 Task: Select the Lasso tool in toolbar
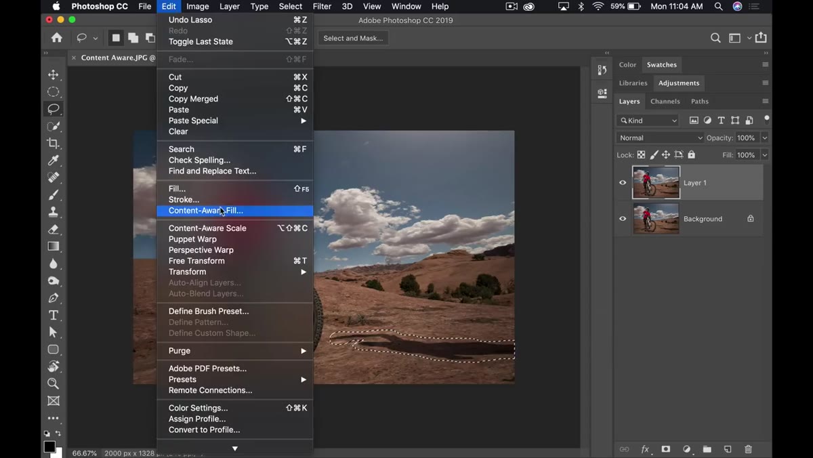click(54, 108)
